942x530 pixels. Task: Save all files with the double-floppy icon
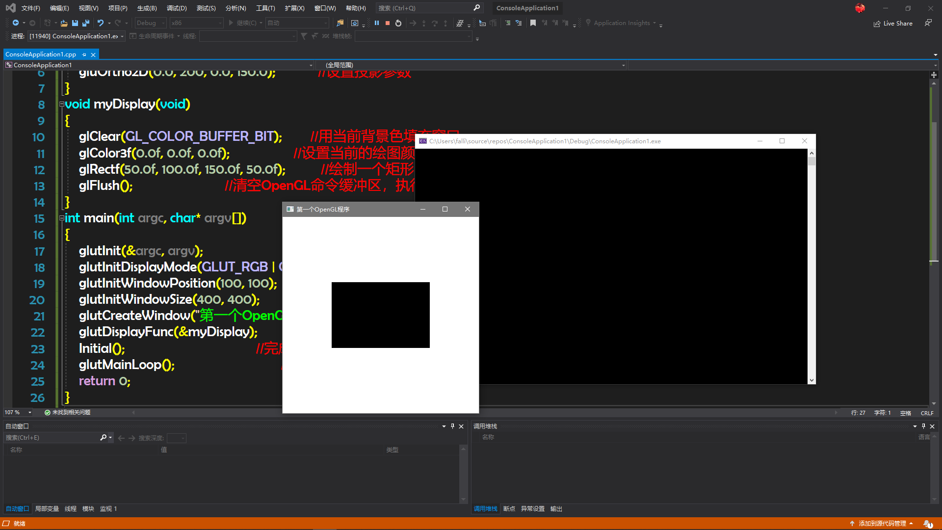(x=86, y=23)
